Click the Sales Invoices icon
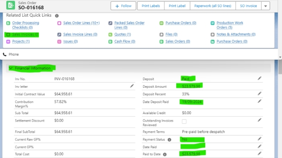The image size is (282, 158). 8,34
